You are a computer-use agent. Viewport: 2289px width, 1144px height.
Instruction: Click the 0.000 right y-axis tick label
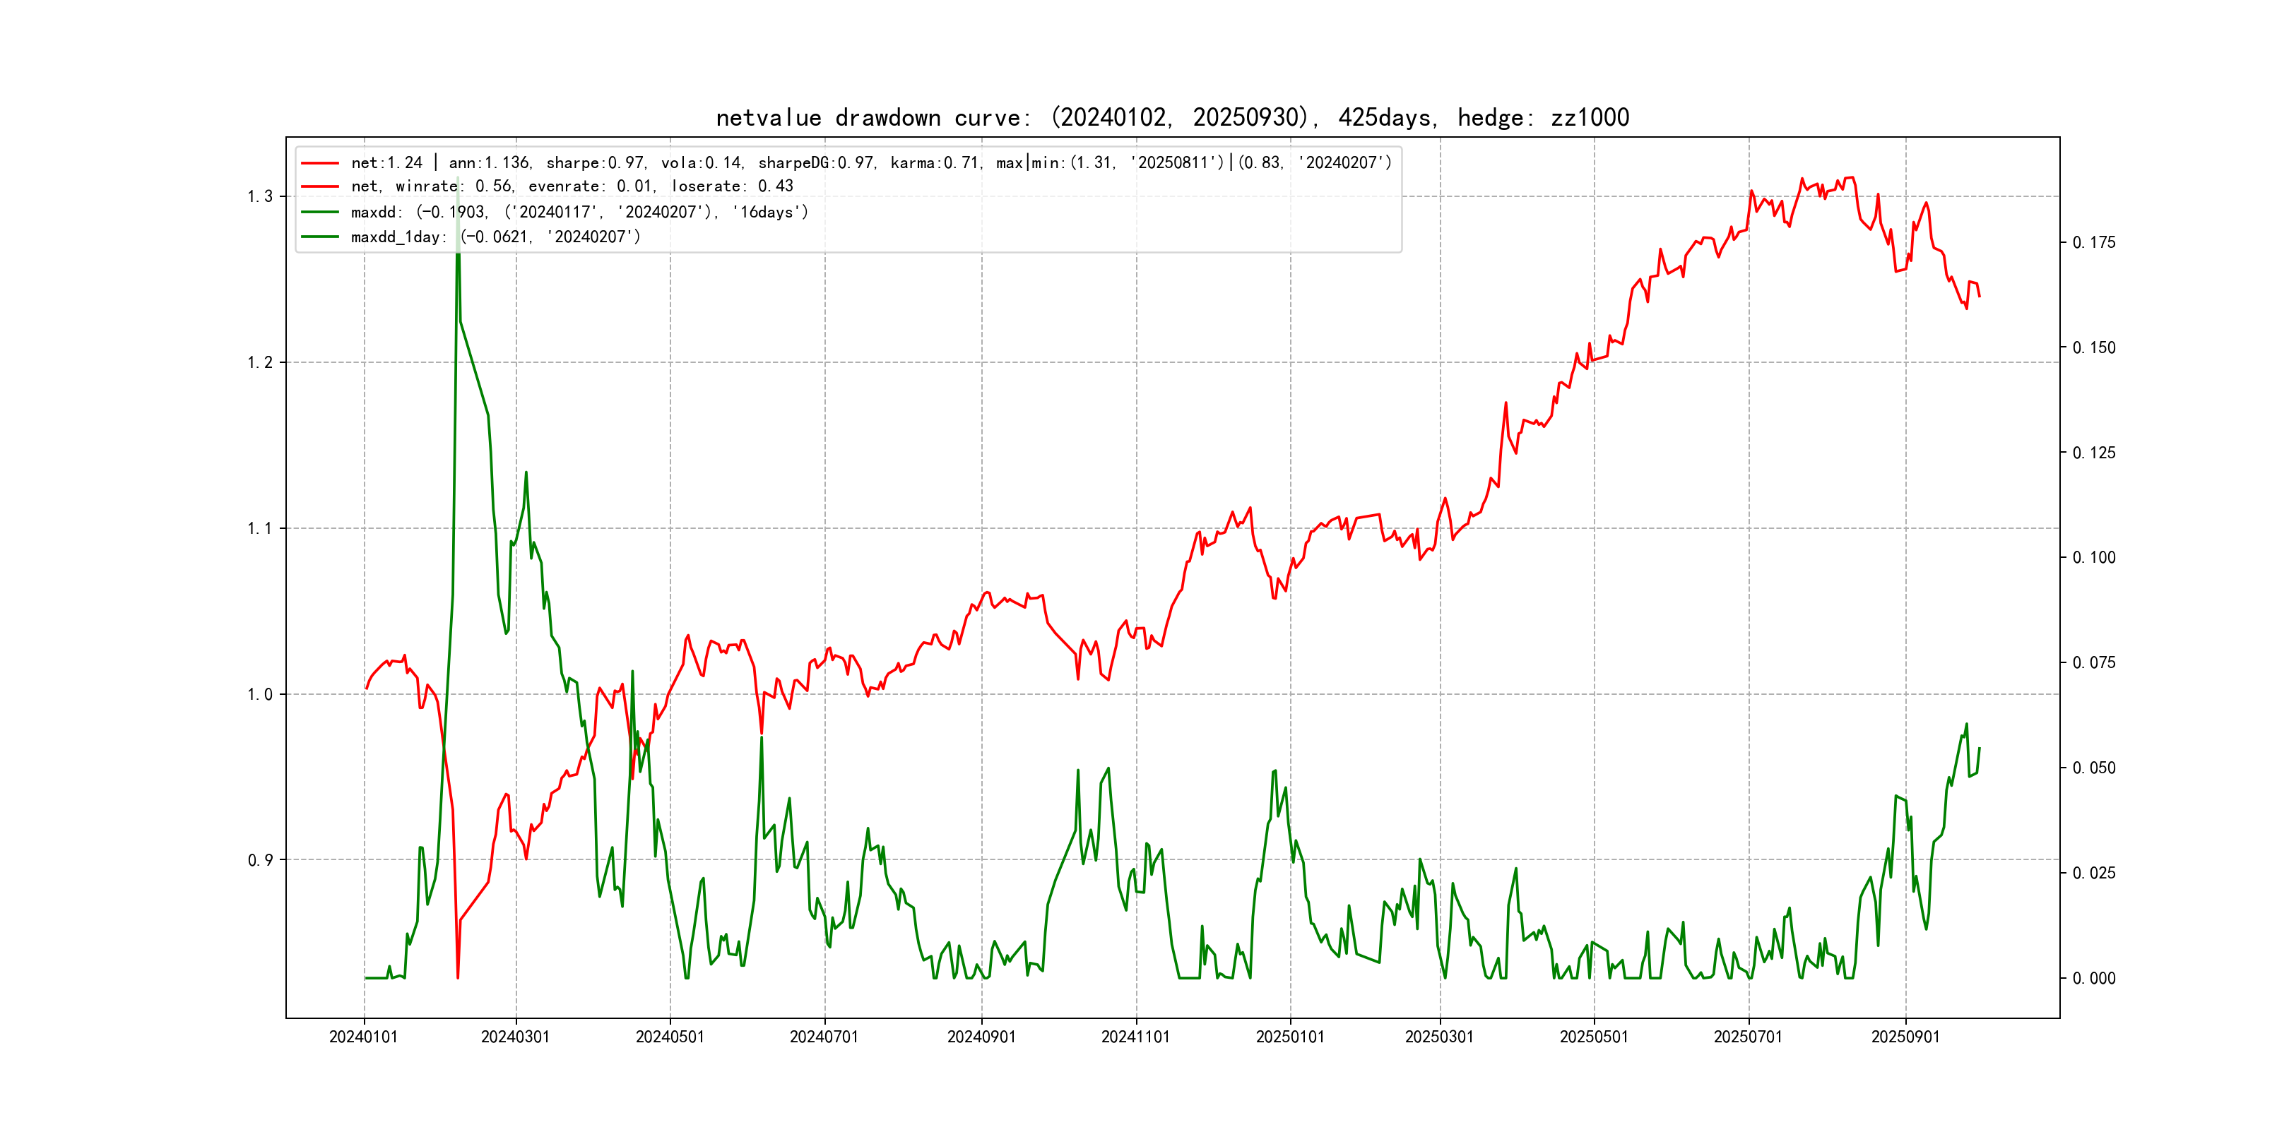point(2093,979)
